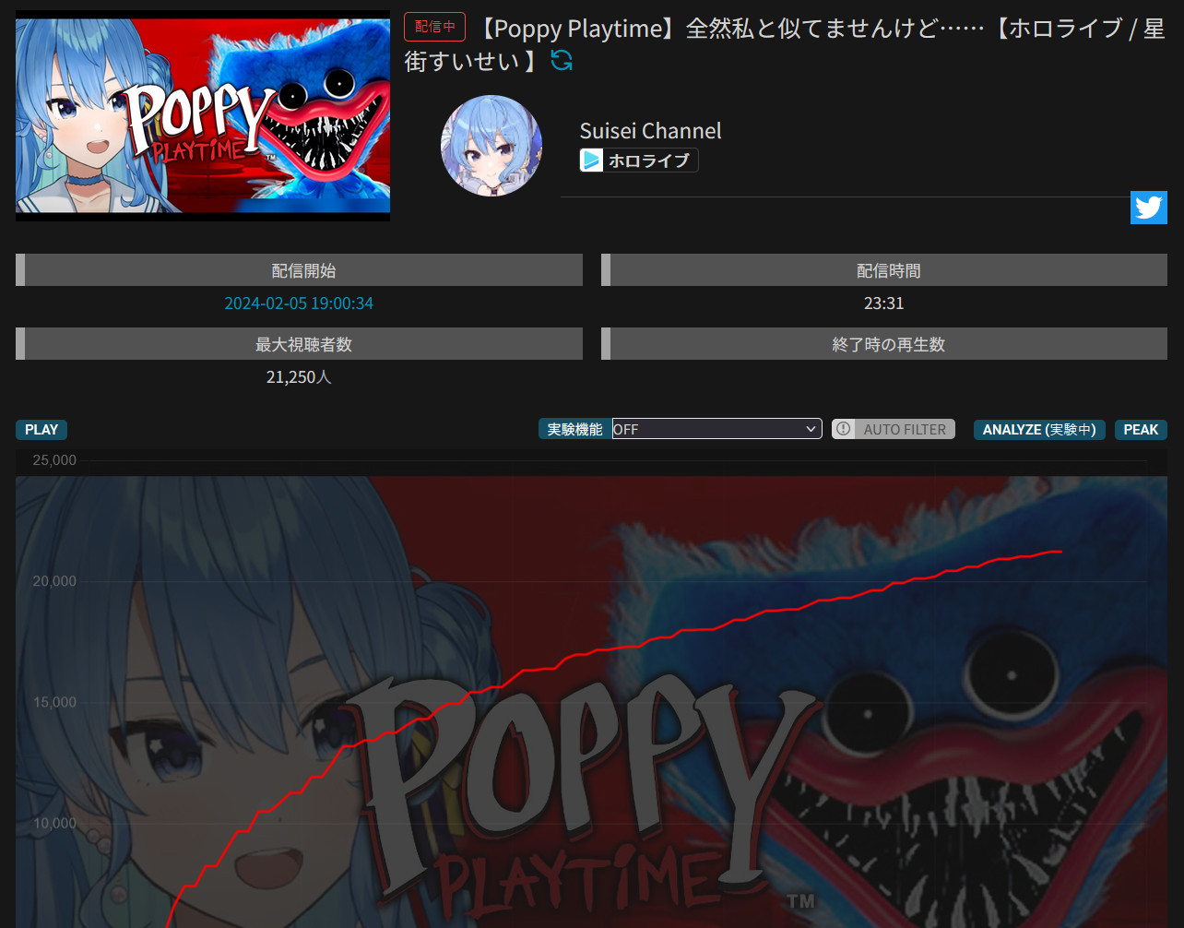Click the end of the red viewer line

click(1060, 552)
